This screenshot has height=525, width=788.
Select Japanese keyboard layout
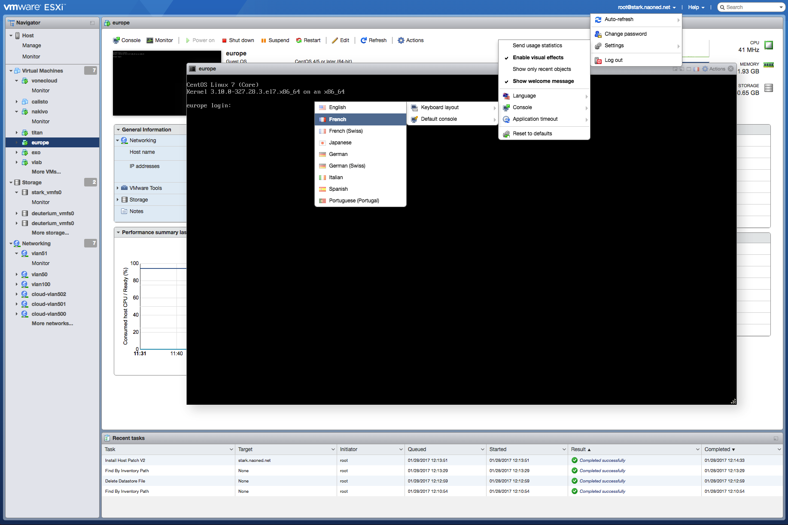(360, 143)
